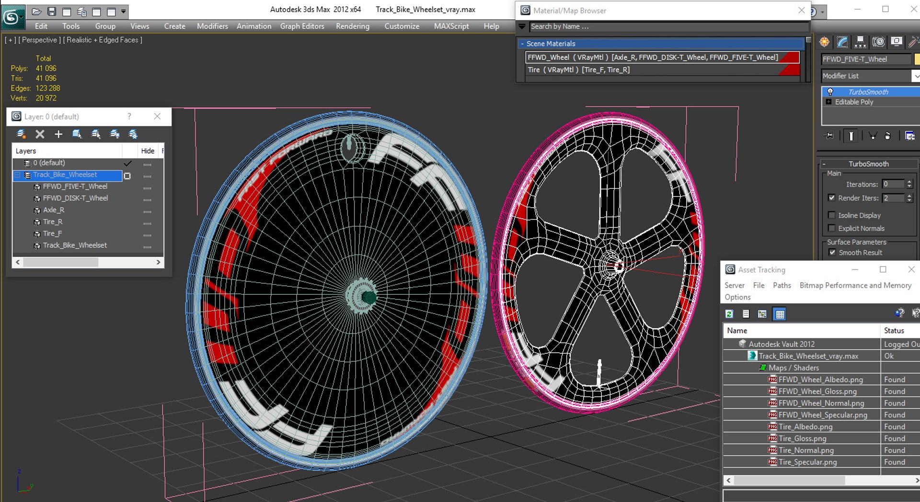The width and height of the screenshot is (920, 502).
Task: Open Bitmap Performance and Memory menu
Action: coord(855,285)
